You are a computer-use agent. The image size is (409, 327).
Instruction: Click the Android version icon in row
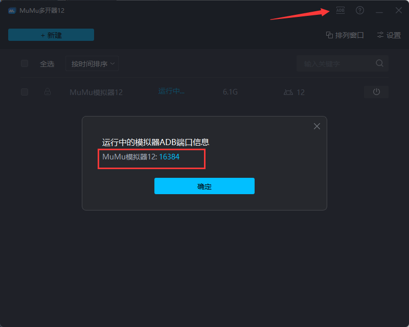(288, 92)
